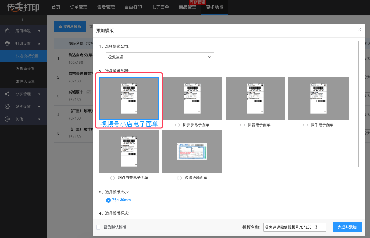Click the 打印设置 printer icon
The width and height of the screenshot is (370, 238).
pyautogui.click(x=7, y=43)
